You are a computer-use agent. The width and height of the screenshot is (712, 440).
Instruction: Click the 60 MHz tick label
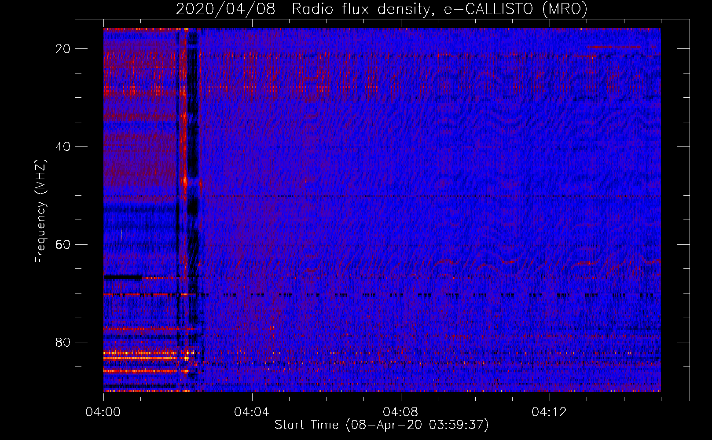pyautogui.click(x=63, y=245)
